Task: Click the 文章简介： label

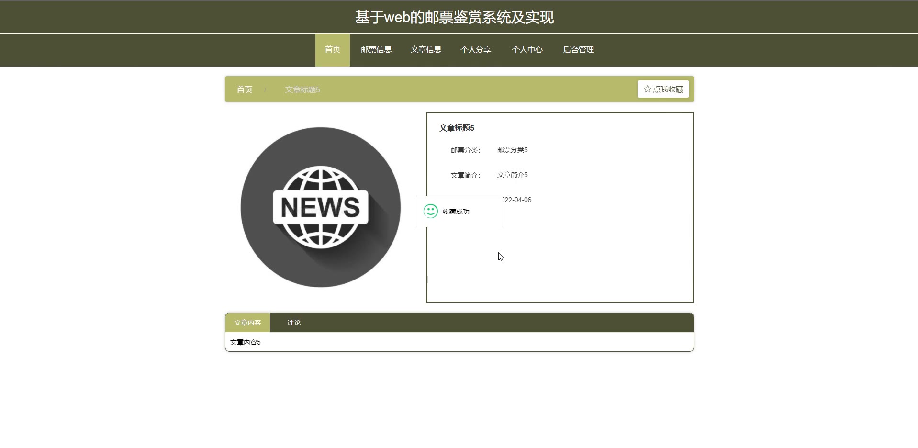Action: click(465, 175)
